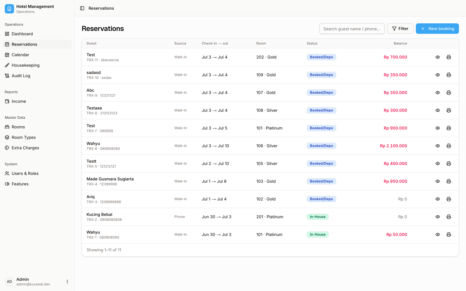Viewport: 466px width, 291px height.
Task: Open the Housekeeping section
Action: [37, 65]
